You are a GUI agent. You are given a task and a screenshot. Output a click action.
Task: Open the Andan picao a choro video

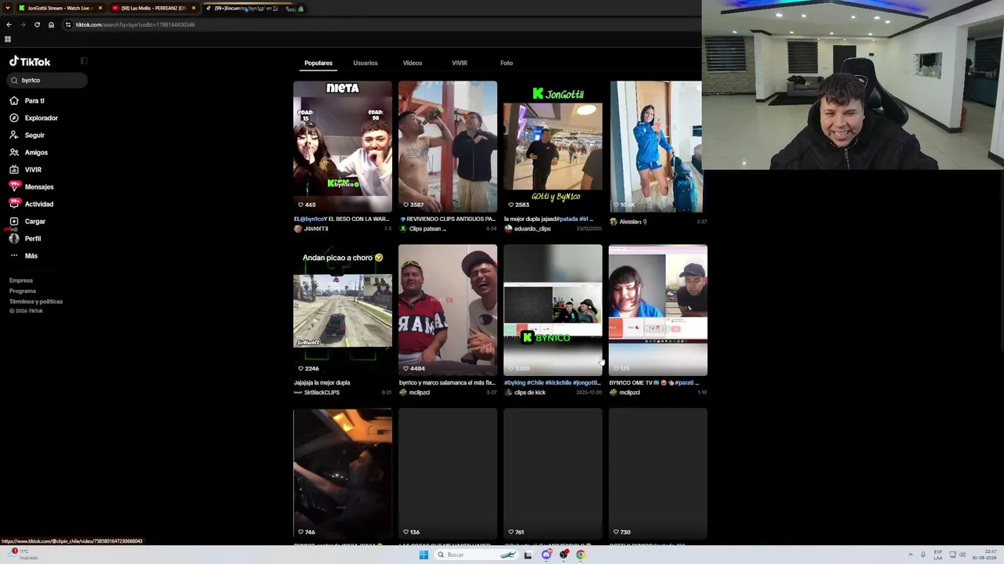click(343, 310)
